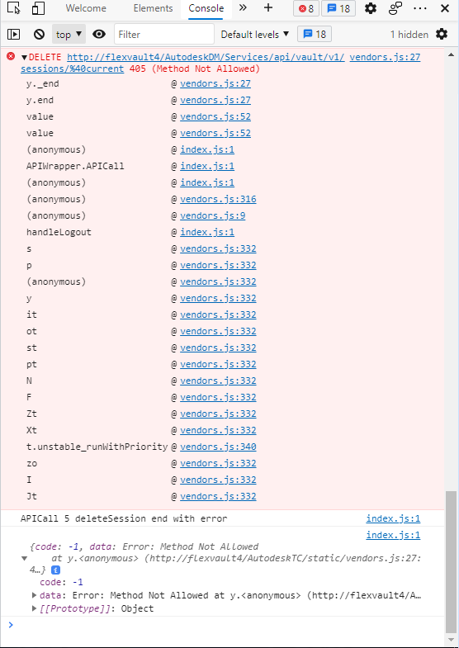
Task: Activate the inspect element picker icon
Action: point(14,9)
